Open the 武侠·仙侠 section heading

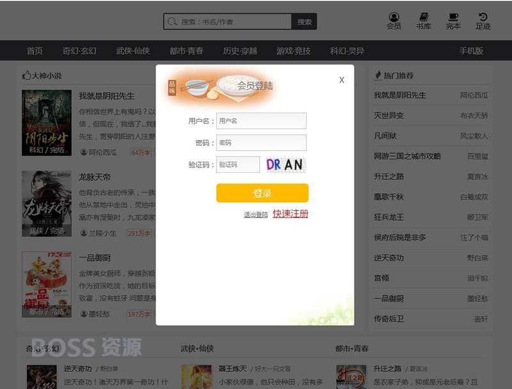point(197,349)
